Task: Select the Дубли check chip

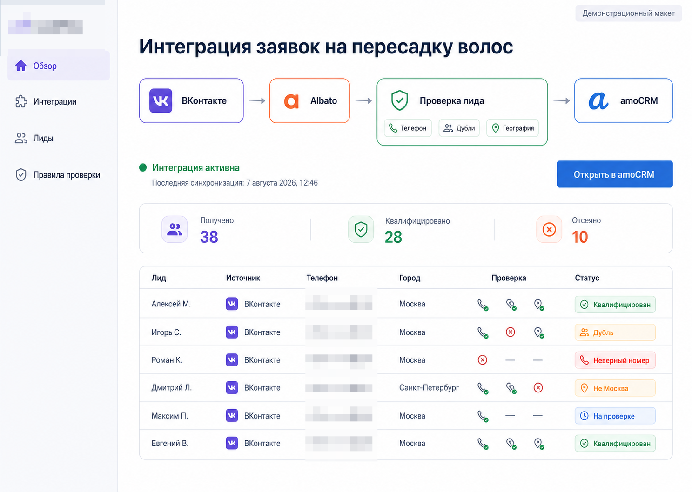Action: coord(459,128)
